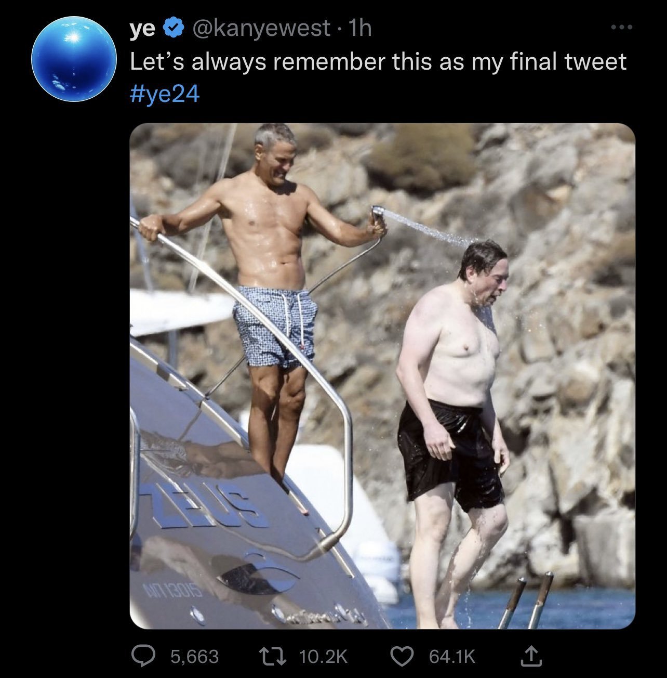
Task: Click the 1h timestamp of the tweet
Action: (x=361, y=28)
